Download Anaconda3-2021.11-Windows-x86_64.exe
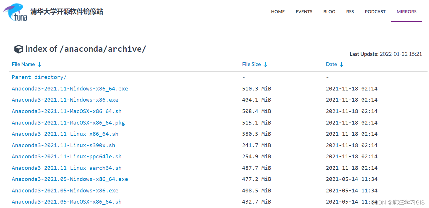This screenshot has height=208, width=429. 70,88
